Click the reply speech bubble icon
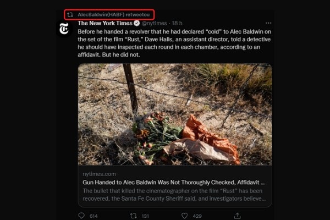Image resolution: width=330 pixels, height=220 pixels. pos(81,216)
